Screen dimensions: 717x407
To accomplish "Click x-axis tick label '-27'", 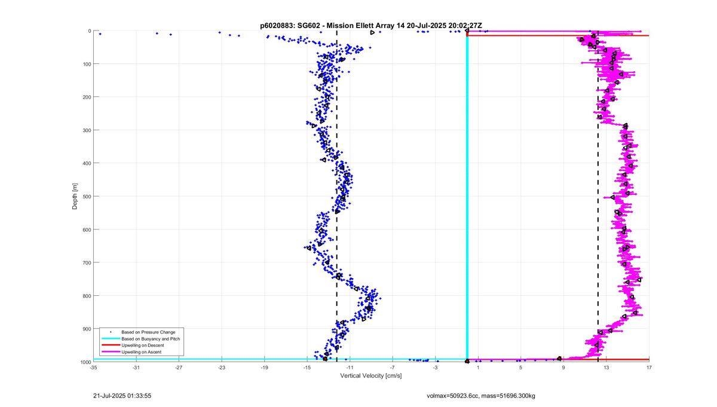I will (179, 368).
